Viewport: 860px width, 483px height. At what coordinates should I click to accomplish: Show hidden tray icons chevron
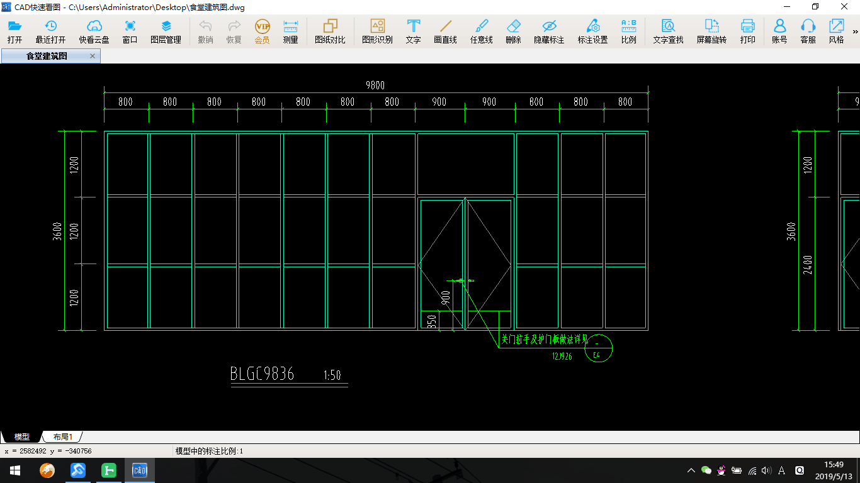691,470
